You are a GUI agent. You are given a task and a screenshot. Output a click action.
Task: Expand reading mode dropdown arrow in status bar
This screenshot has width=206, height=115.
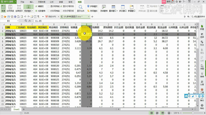click(x=165, y=113)
